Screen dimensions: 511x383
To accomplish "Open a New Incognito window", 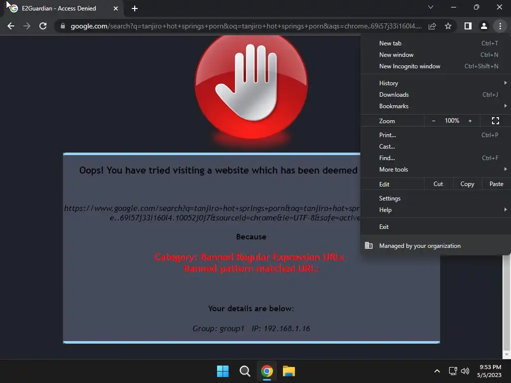I will [436, 66].
